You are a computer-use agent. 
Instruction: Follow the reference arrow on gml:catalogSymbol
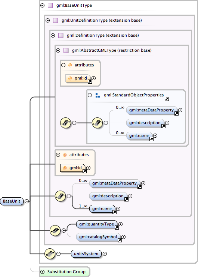click(x=120, y=240)
